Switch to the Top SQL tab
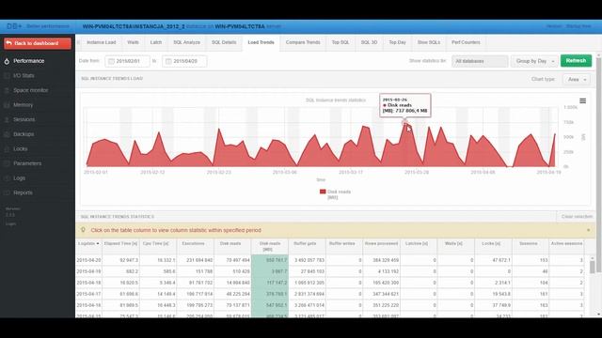The height and width of the screenshot is (338, 602). click(341, 42)
